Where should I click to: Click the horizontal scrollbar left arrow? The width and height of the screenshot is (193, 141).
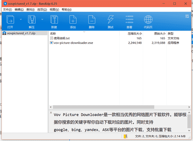pyautogui.click(x=51, y=107)
